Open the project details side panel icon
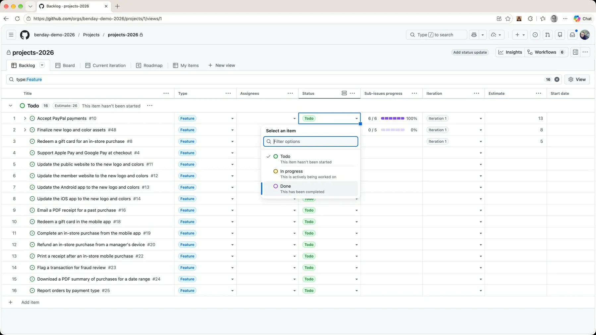Screen dimensions: 596x335 tap(575, 52)
